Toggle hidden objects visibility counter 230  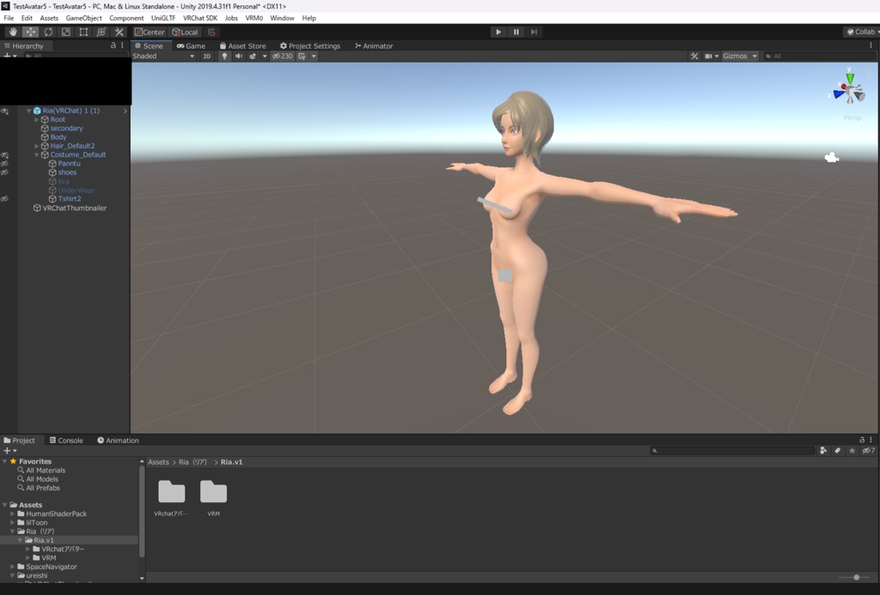(282, 56)
